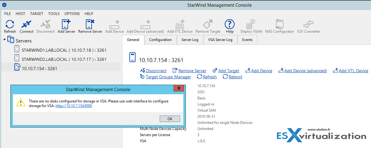Select the Servers root tree item

24,41
